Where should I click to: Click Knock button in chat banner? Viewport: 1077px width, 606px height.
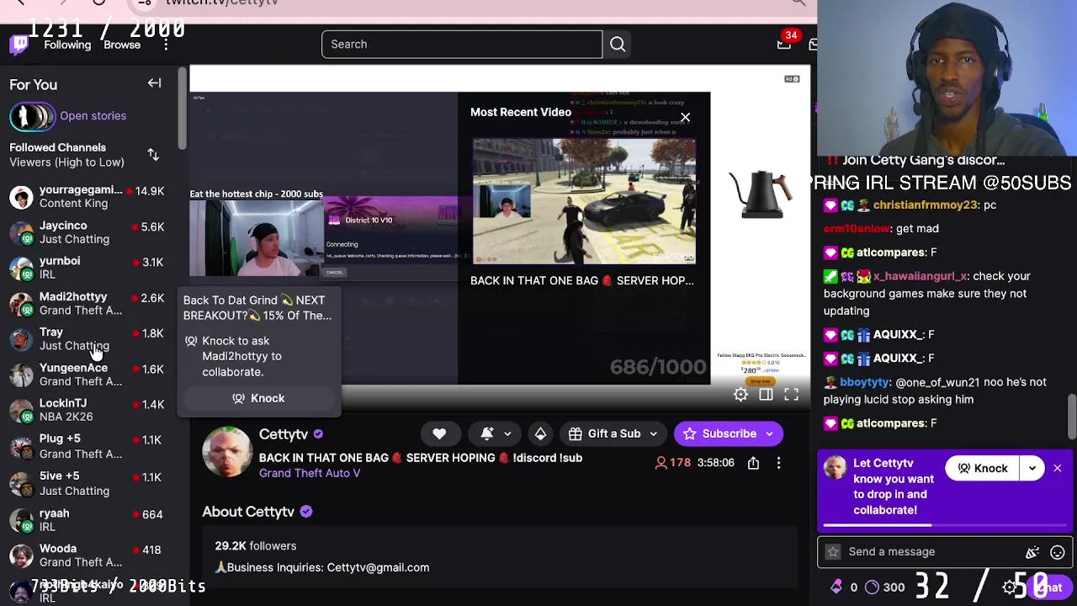pyautogui.click(x=982, y=469)
